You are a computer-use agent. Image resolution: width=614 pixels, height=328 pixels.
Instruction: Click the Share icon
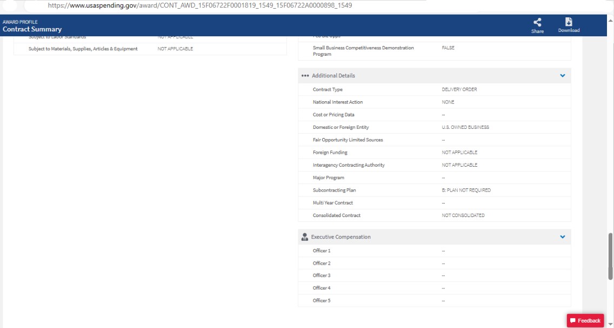click(537, 22)
